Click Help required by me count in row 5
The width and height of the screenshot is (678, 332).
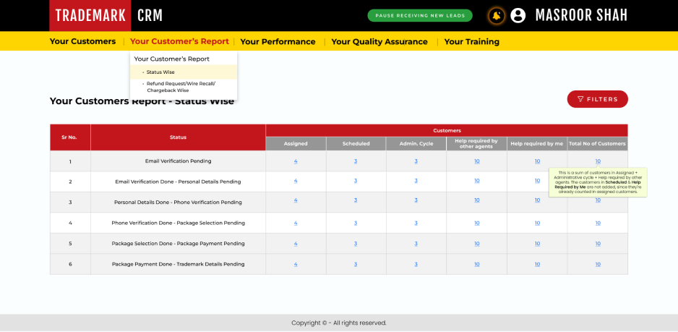[x=537, y=243]
